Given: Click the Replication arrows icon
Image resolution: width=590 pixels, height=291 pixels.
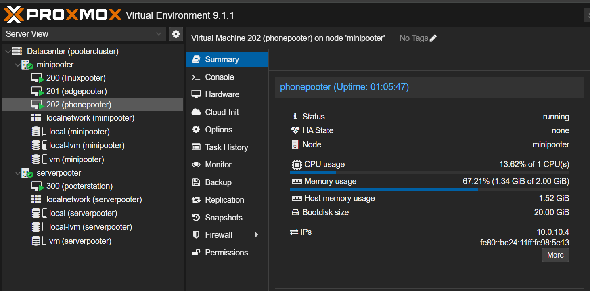Looking at the screenshot, I should [196, 200].
